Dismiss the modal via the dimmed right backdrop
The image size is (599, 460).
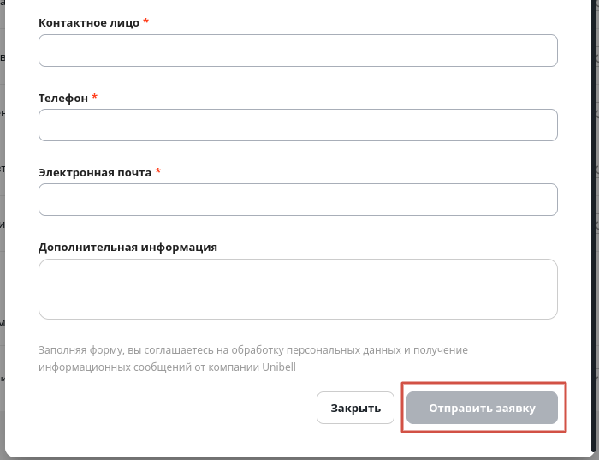pos(596,230)
